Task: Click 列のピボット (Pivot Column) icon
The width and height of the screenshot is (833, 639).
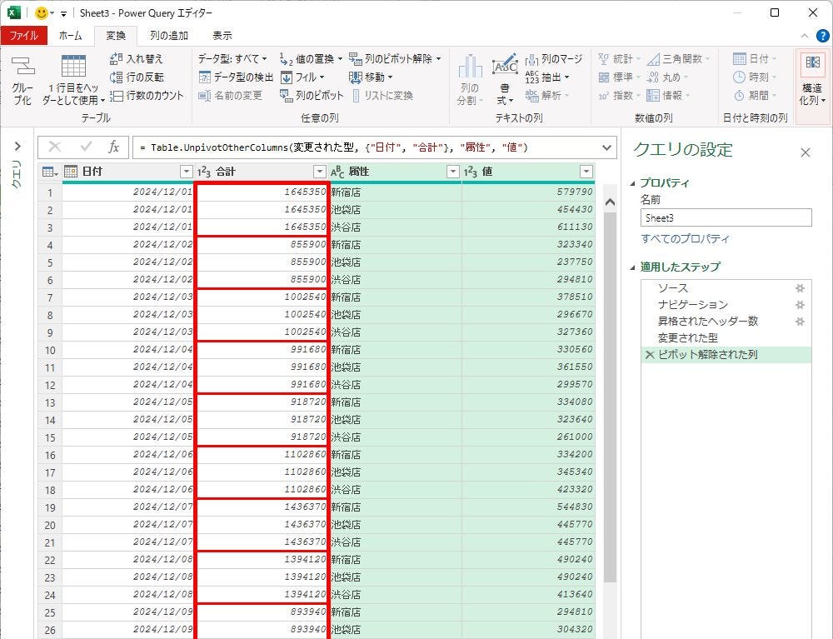Action: click(x=287, y=96)
